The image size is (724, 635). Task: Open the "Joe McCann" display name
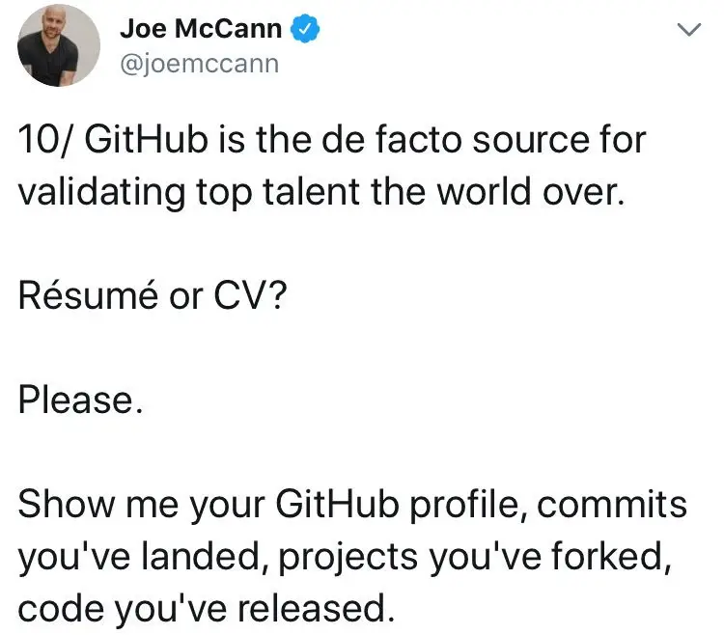(201, 29)
